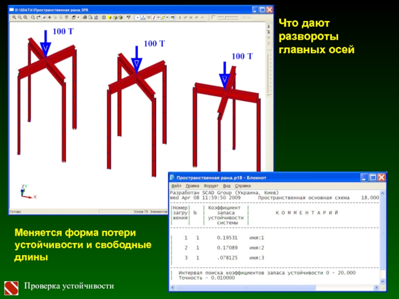This screenshot has width=399, height=299.
Task: Open the Формат menu in Notepad
Action: coord(210,186)
